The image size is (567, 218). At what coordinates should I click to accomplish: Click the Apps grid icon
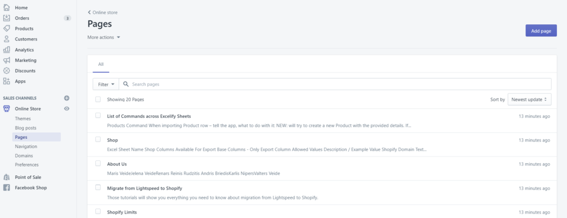7,81
